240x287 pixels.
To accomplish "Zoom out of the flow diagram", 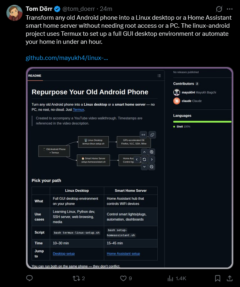I will pos(152,167).
